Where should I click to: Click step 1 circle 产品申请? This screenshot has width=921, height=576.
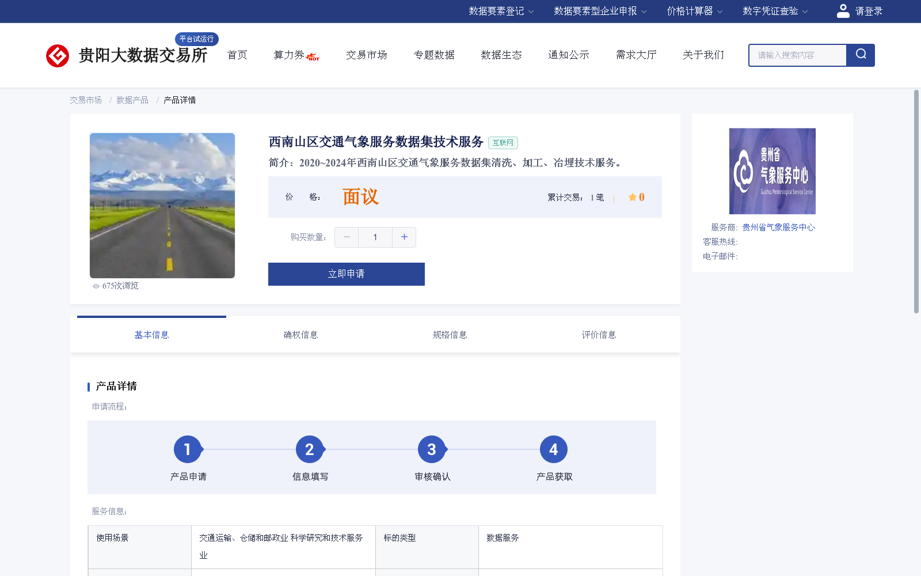[188, 449]
